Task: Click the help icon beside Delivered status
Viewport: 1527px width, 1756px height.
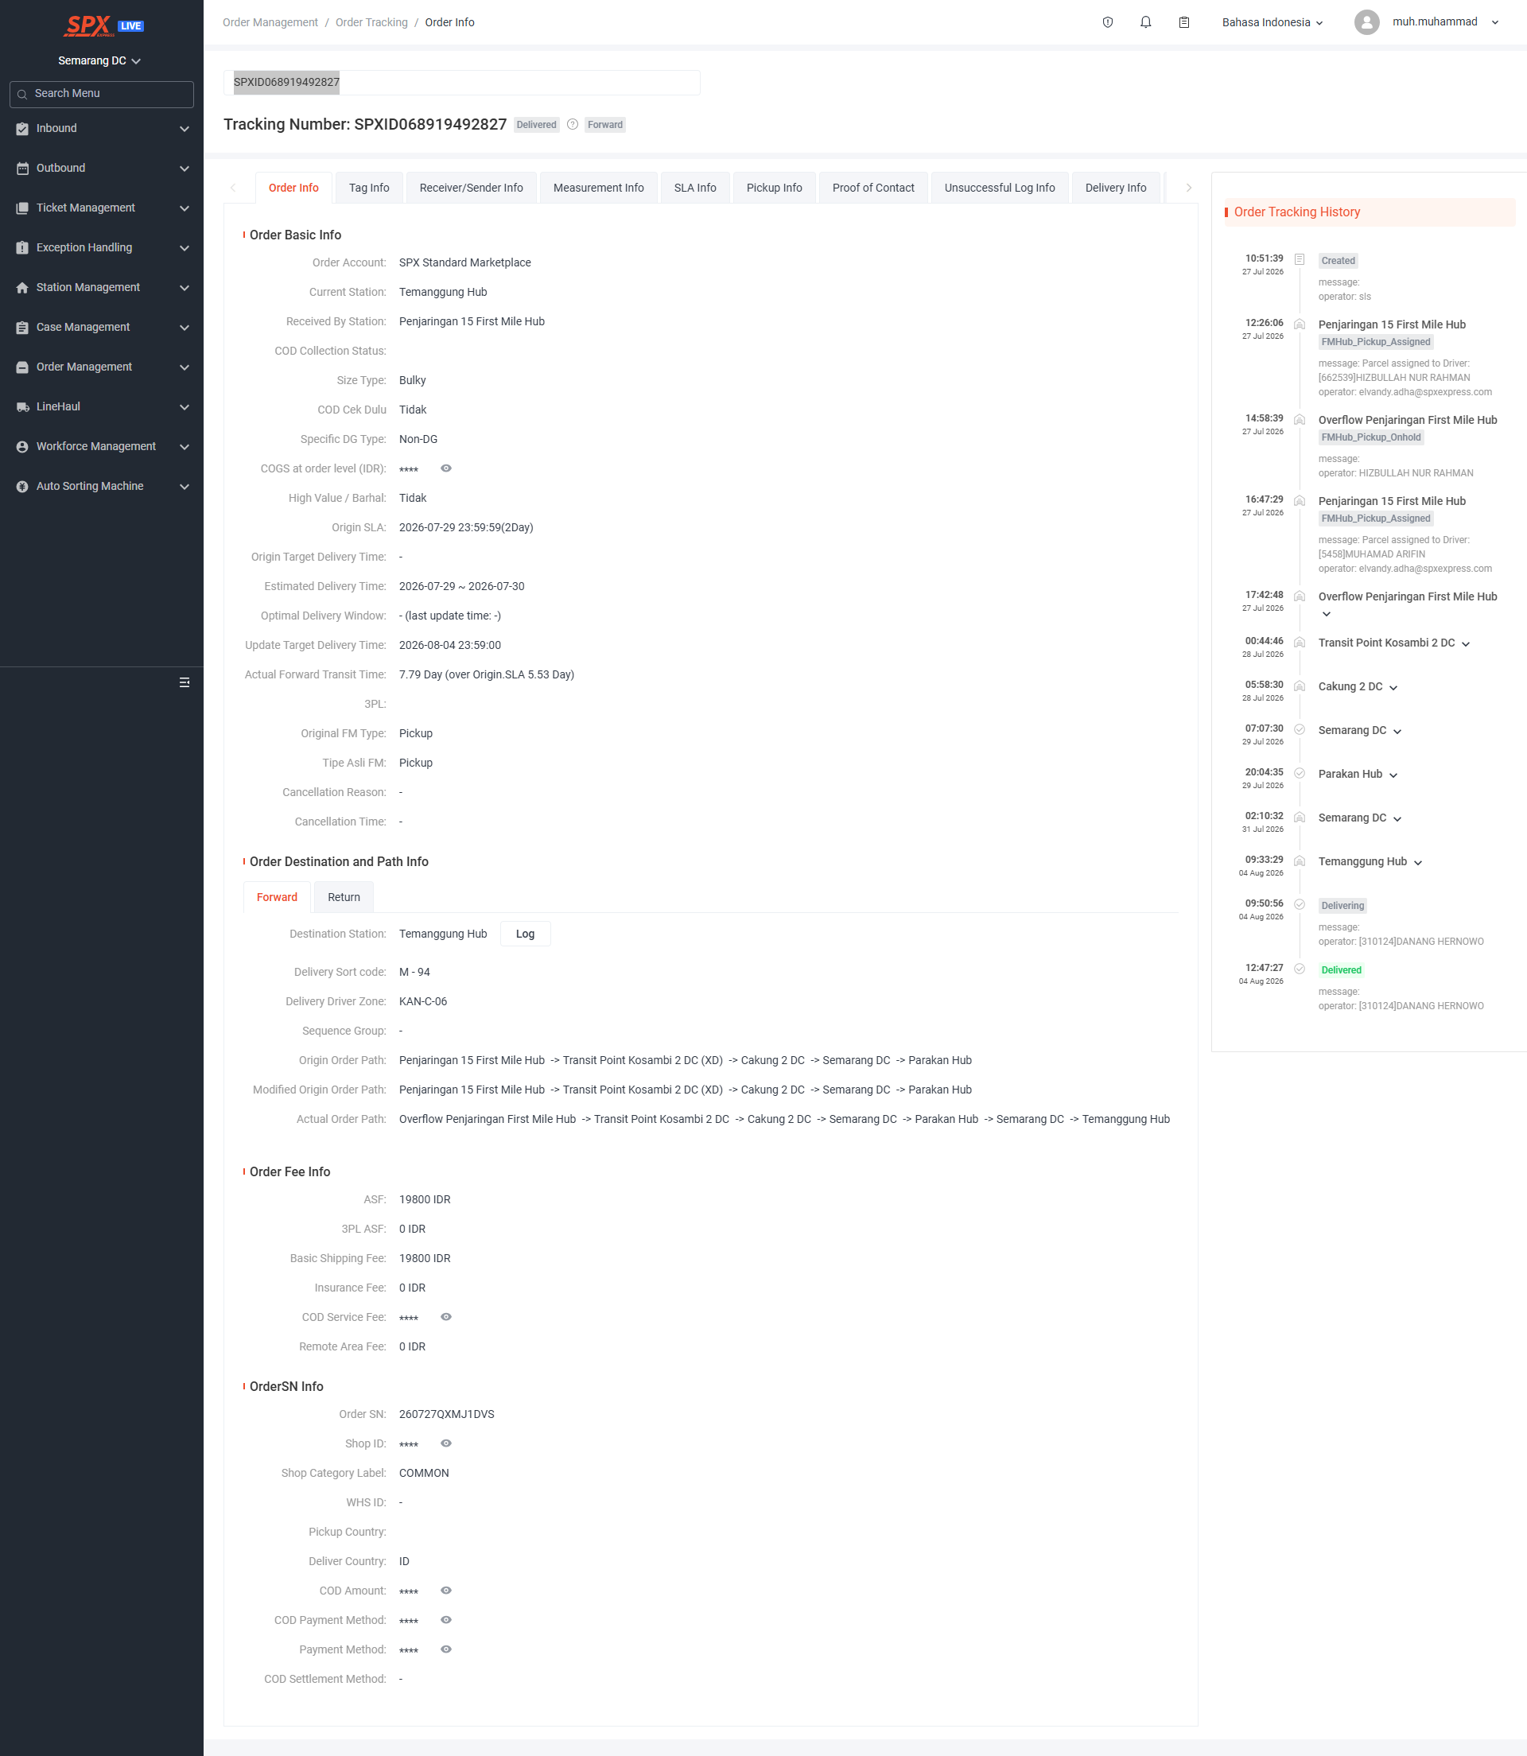Action: point(573,124)
